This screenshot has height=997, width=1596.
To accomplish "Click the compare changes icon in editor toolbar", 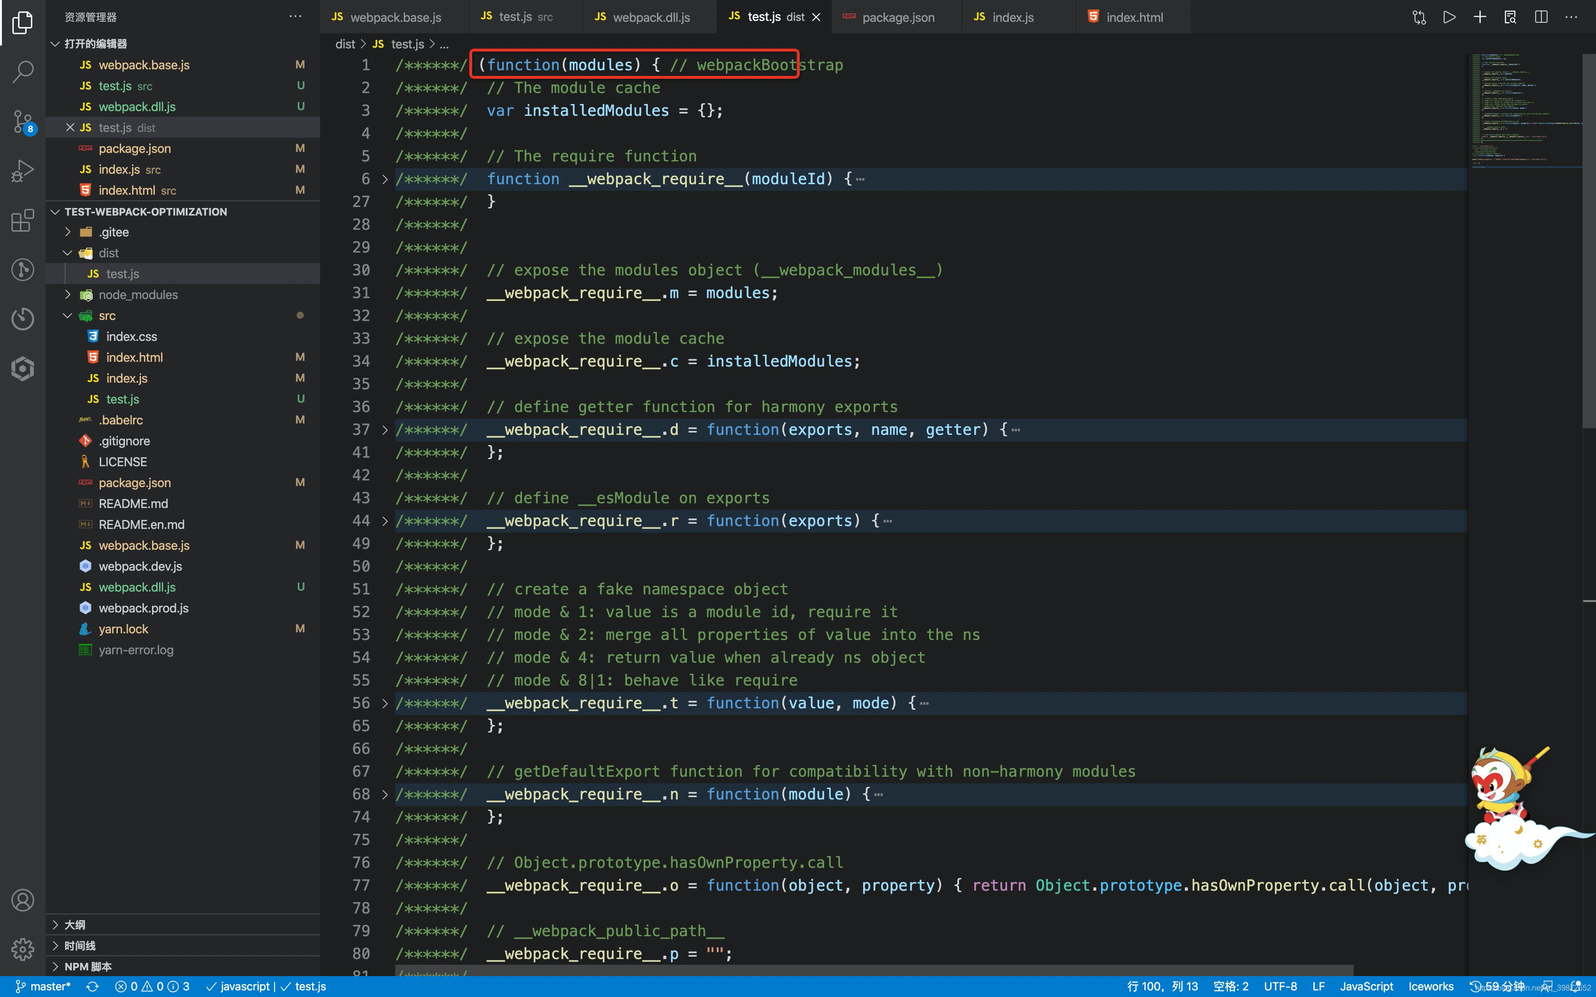I will point(1419,17).
